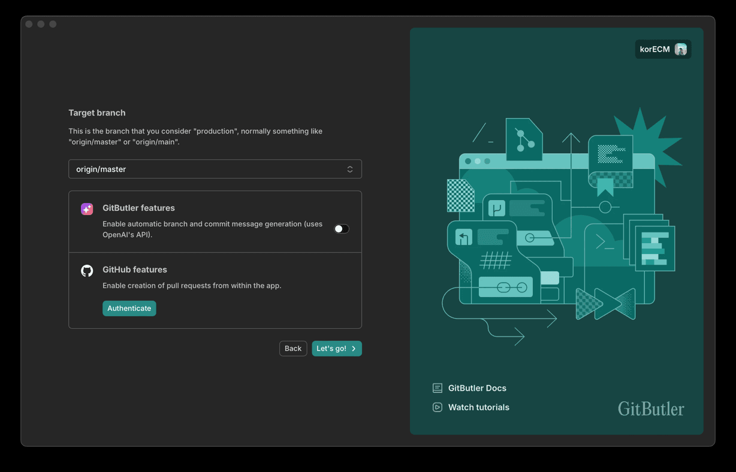Image resolution: width=736 pixels, height=472 pixels.
Task: Click the play icon beside Watch tutorials
Action: click(x=438, y=407)
